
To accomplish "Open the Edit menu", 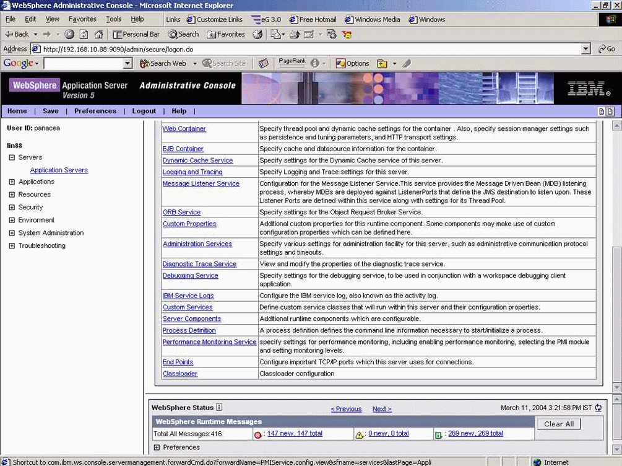I will pyautogui.click(x=30, y=19).
